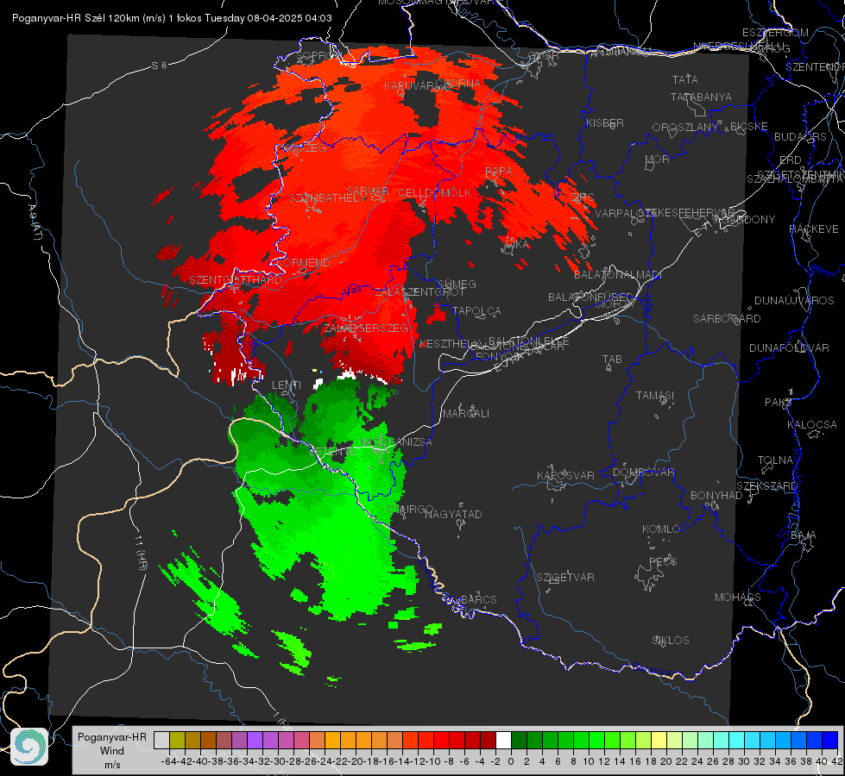Click the MOR town label

658,160
